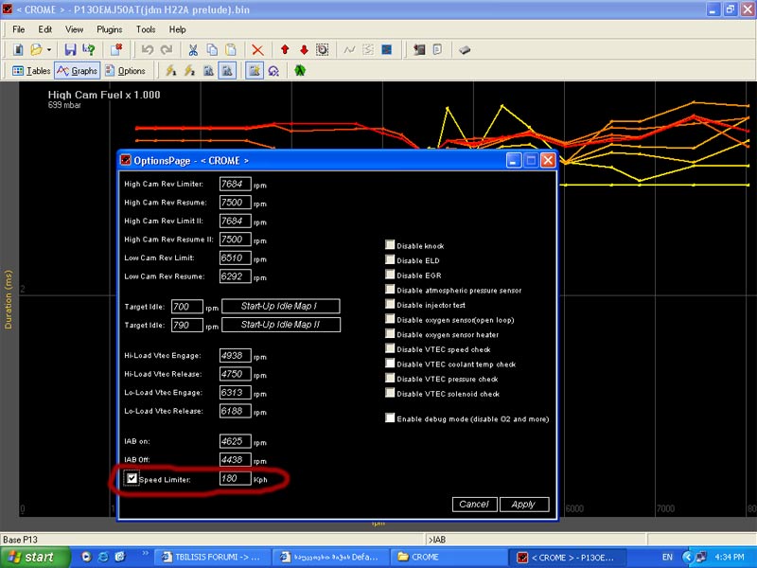Viewport: 757px width, 568px height.
Task: Click the red down arrow icon
Action: (304, 49)
